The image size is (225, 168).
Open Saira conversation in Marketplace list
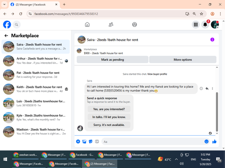tap(36, 47)
